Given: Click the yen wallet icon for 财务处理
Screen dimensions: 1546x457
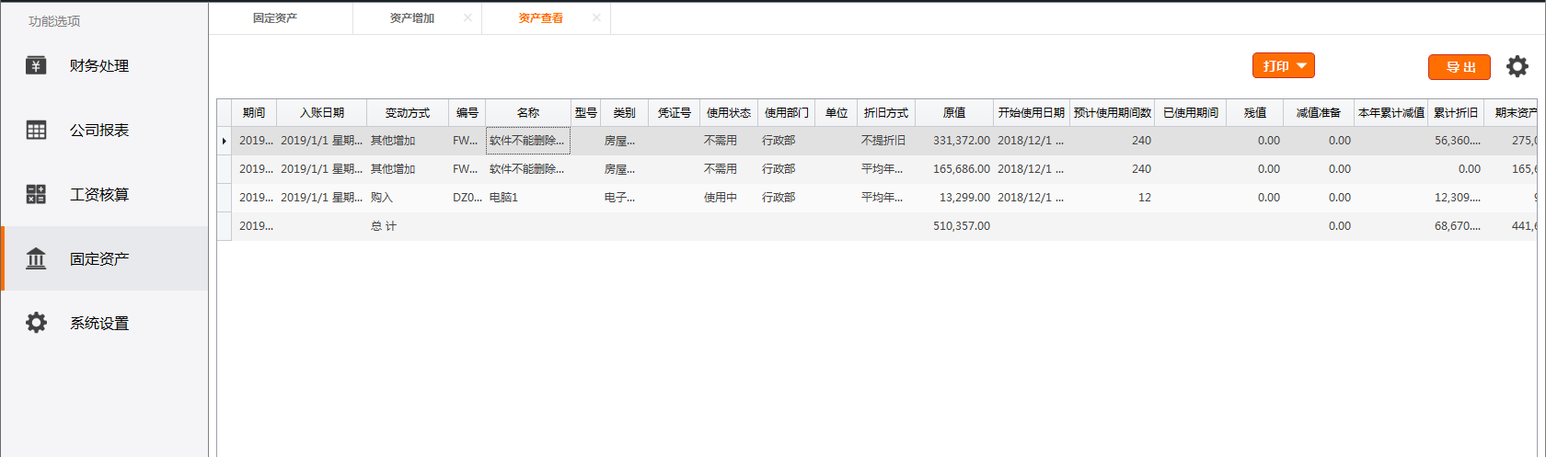Looking at the screenshot, I should click(36, 65).
